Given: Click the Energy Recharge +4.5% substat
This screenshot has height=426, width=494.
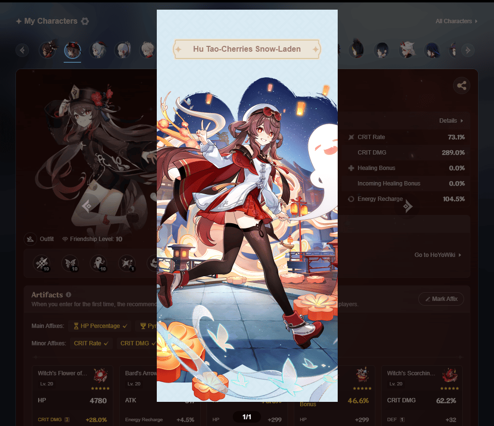Looking at the screenshot, I should [x=160, y=420].
